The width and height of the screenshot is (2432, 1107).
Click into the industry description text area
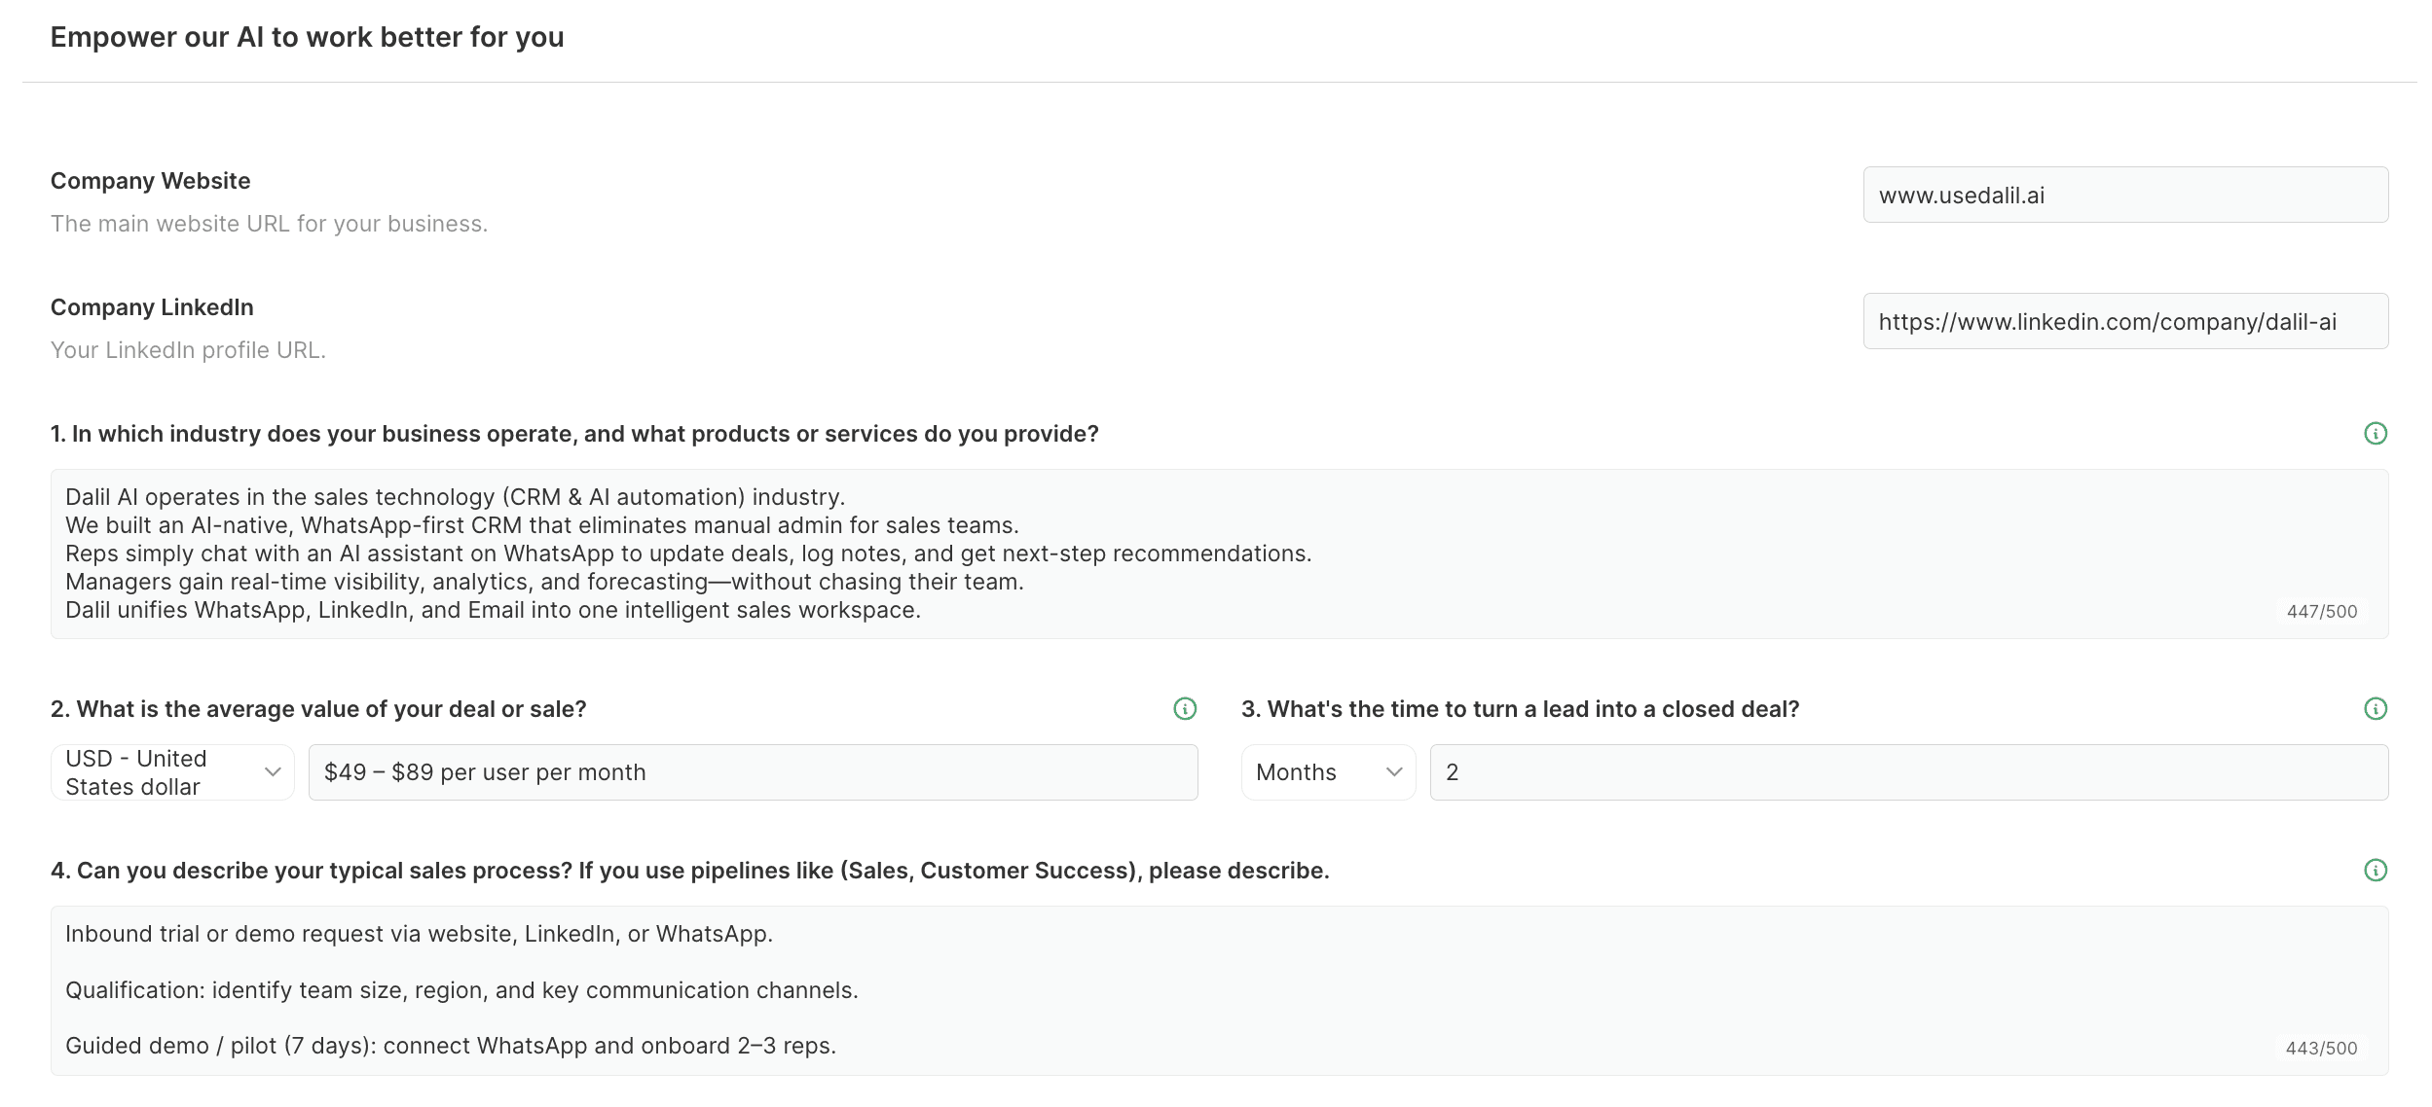point(1168,553)
